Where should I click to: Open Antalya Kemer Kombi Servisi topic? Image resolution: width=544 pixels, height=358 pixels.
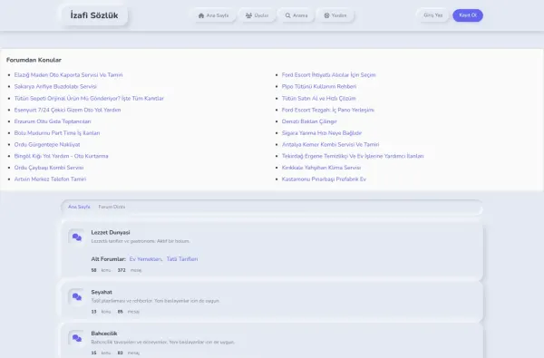click(x=330, y=144)
